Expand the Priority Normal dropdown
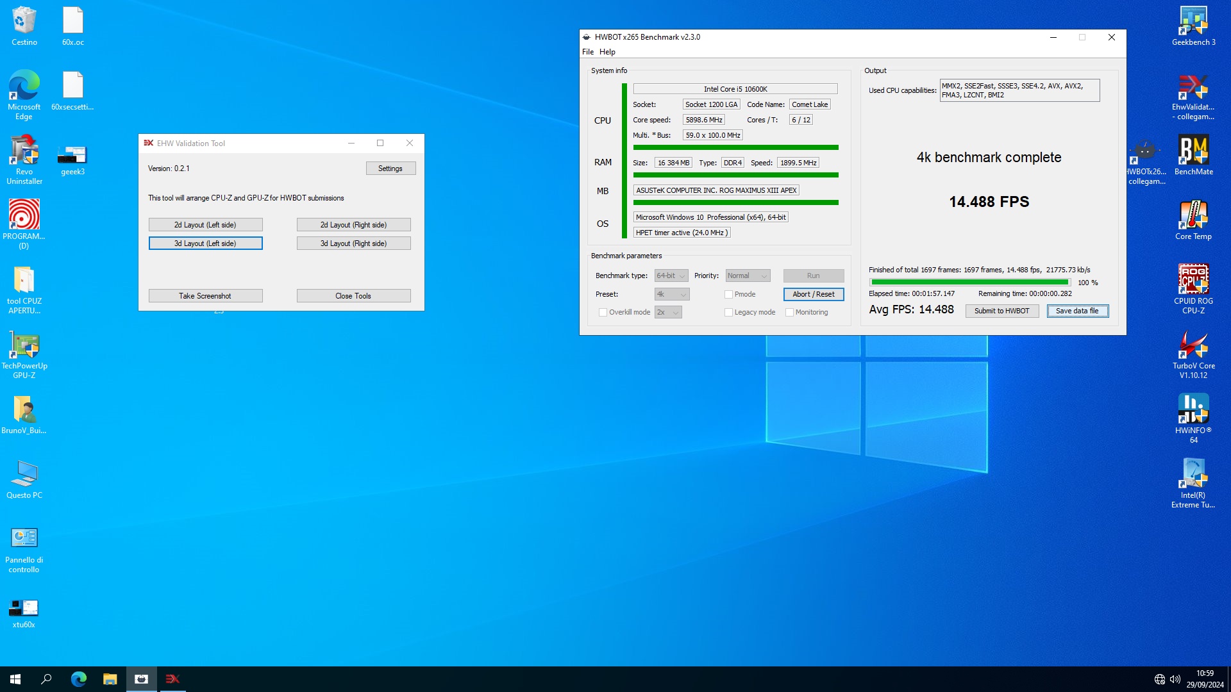The height and width of the screenshot is (692, 1231). (x=748, y=276)
